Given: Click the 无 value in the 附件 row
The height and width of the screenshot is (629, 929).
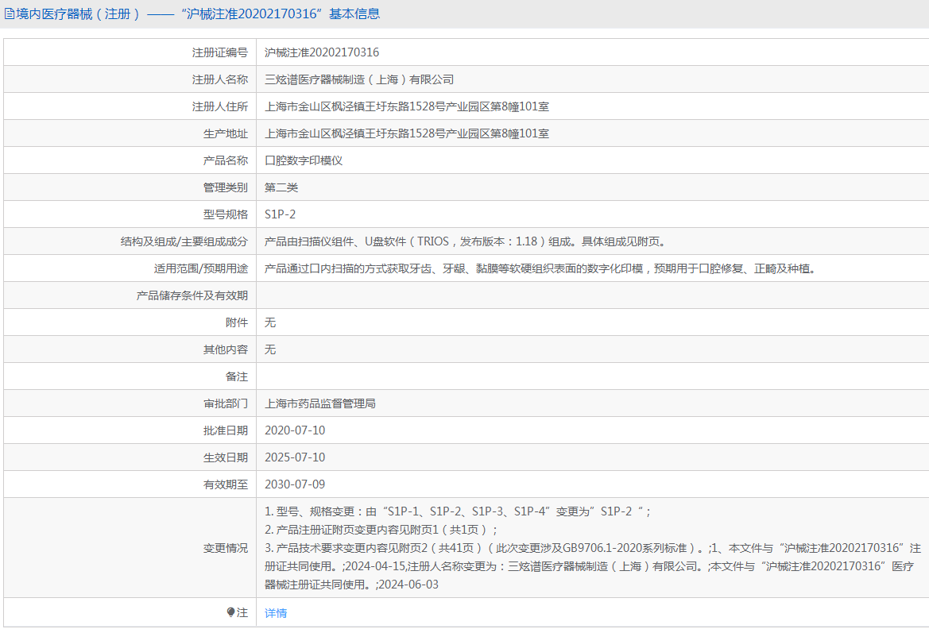Looking at the screenshot, I should tap(270, 322).
